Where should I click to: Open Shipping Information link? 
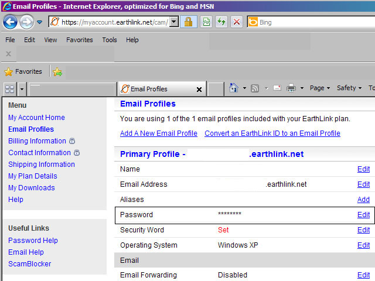pos(42,165)
